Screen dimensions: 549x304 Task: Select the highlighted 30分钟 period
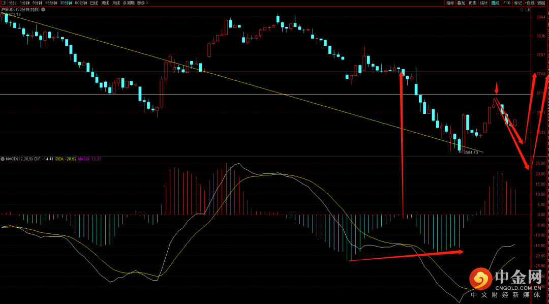(x=66, y=3)
